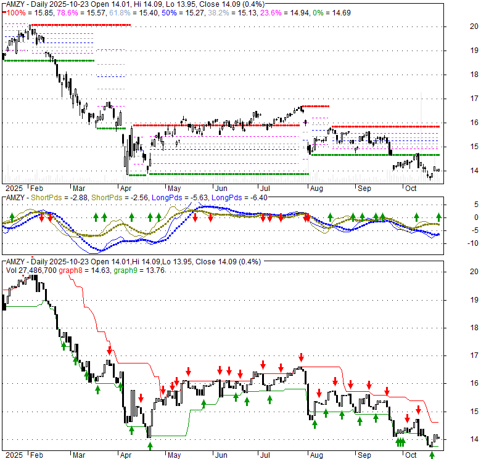481x459 pixels.
Task: Click the '0' tick on the oscillator axis
Action: (476, 217)
